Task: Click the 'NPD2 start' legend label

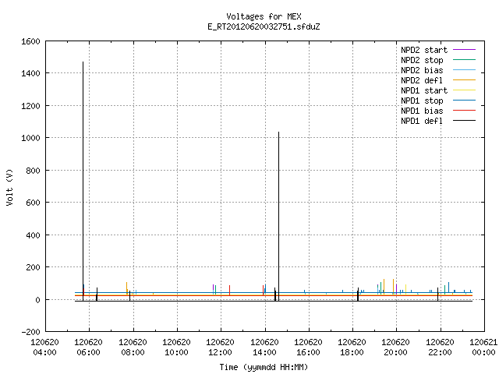Action: 424,50
